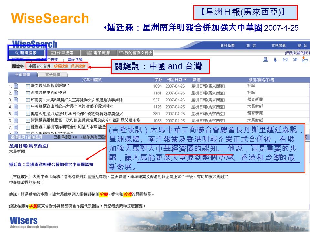Click the email envelope icon

[285, 59]
